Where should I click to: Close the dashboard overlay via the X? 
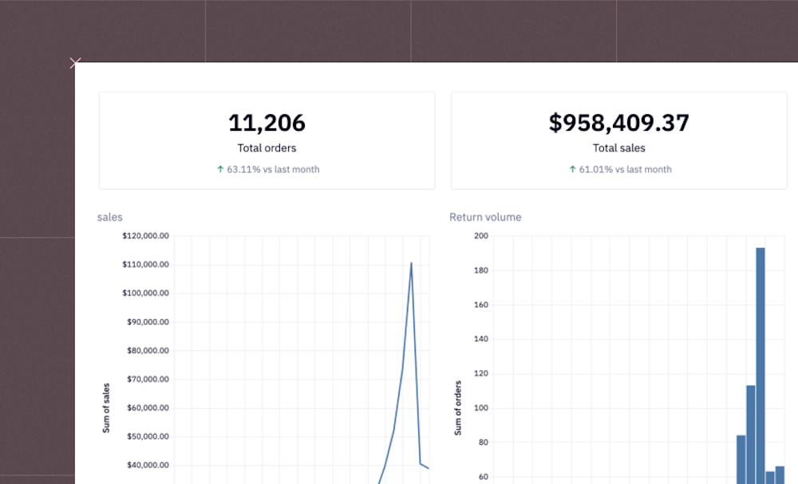coord(75,63)
